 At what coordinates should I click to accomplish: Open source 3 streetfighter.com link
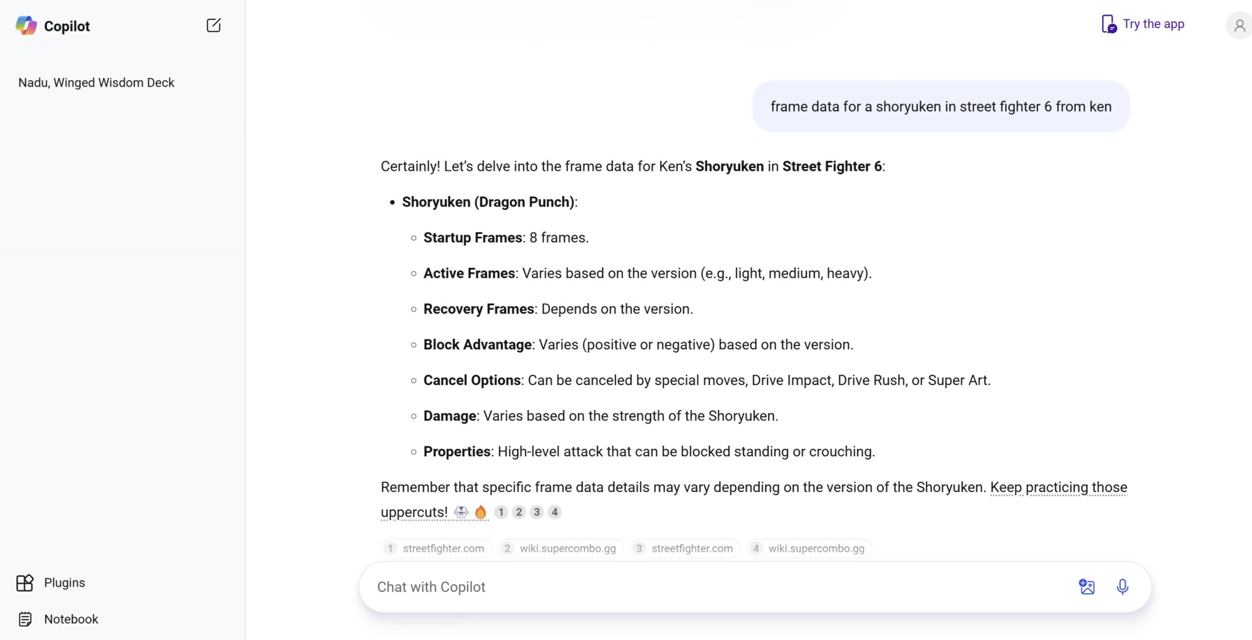point(685,548)
